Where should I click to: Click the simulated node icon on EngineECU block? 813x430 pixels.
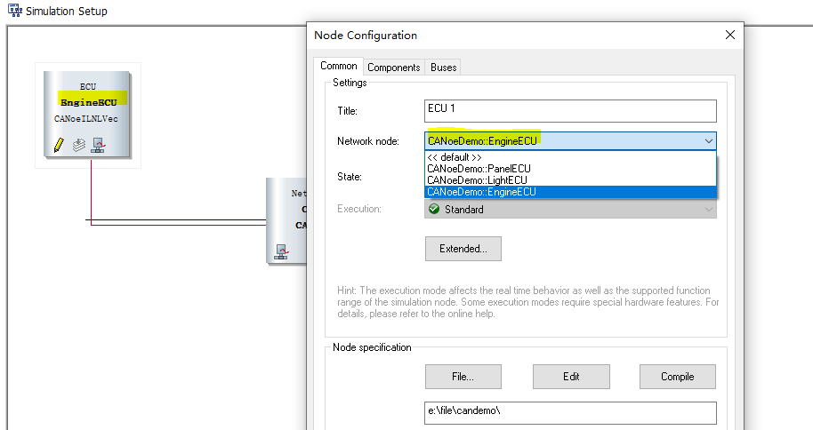pos(98,145)
